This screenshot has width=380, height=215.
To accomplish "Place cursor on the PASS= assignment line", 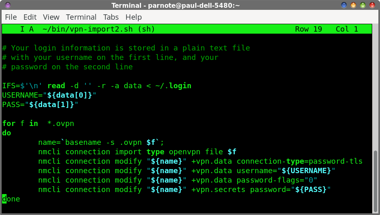I will (x=40, y=105).
